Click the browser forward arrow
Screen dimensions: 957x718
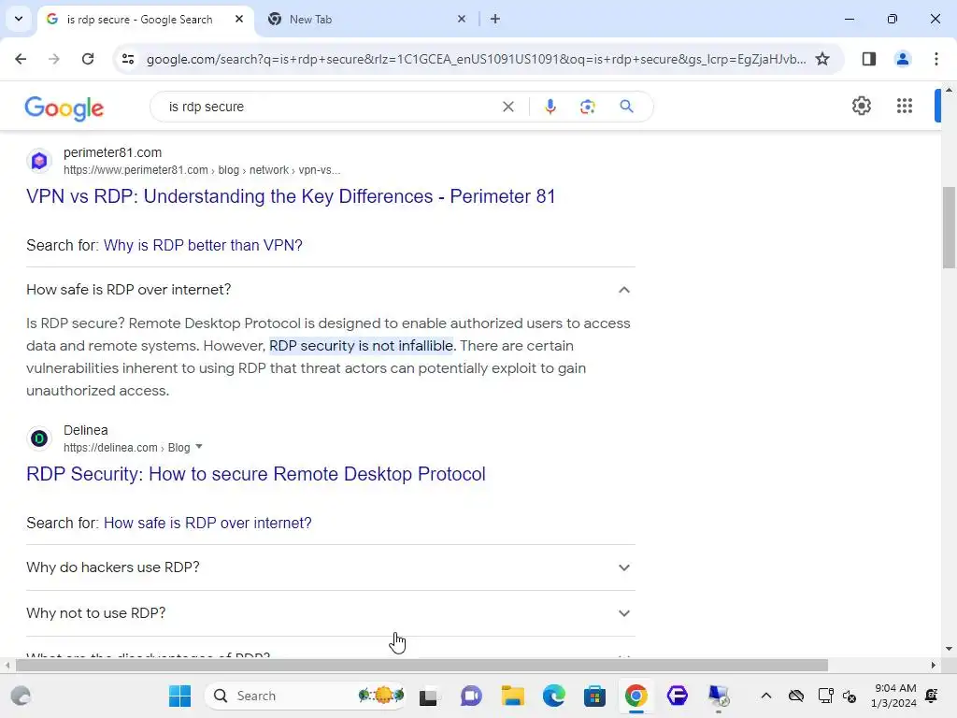pos(54,59)
